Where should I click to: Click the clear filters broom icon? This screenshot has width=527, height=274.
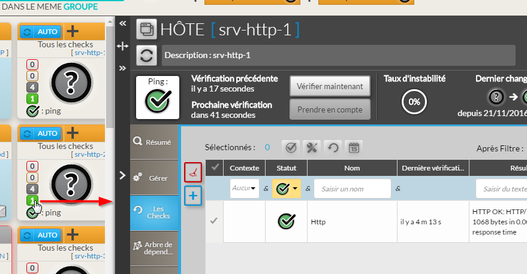point(193,172)
